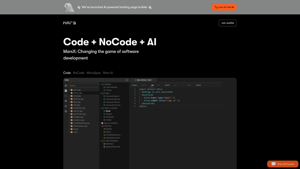
Task: Select the Google sign-in method item
Action: coord(109,114)
